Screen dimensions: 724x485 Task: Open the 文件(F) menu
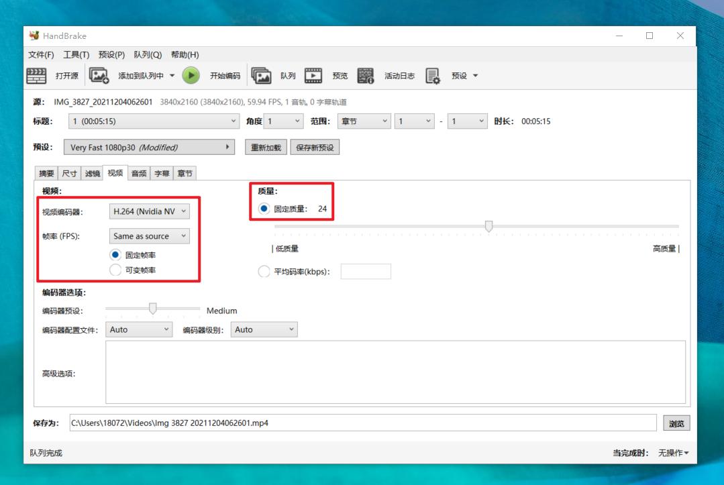[41, 55]
